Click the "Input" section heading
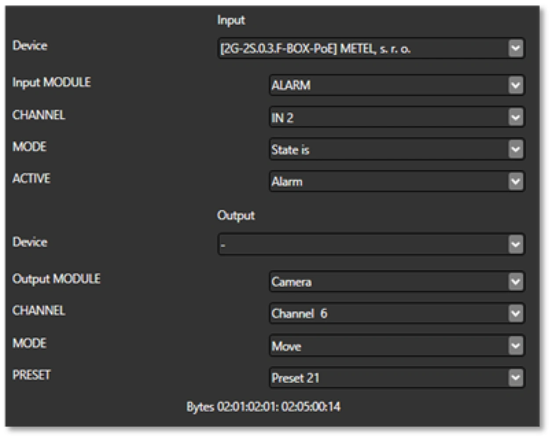552x439 pixels. click(231, 20)
